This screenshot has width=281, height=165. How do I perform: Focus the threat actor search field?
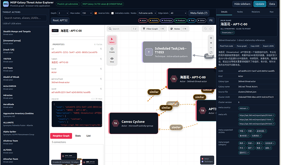(25, 18)
